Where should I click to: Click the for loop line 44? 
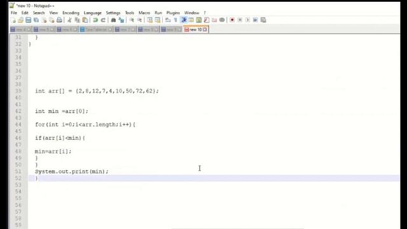coord(85,125)
